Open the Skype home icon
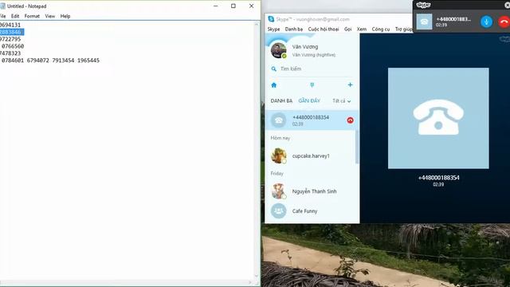The height and width of the screenshot is (287, 510). [x=274, y=85]
